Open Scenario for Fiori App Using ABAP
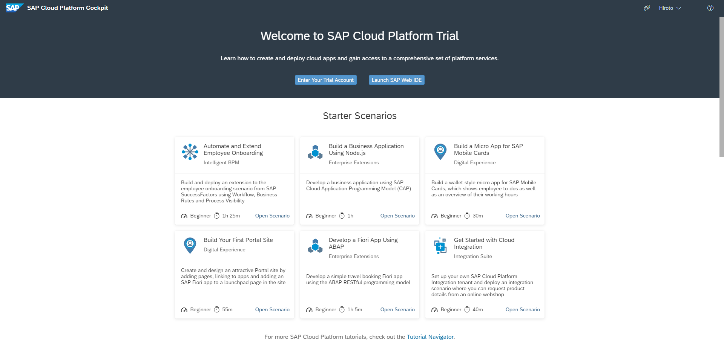The width and height of the screenshot is (724, 352). (397, 309)
